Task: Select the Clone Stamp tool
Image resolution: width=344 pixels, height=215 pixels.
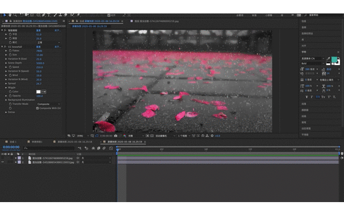Action: tap(60, 15)
